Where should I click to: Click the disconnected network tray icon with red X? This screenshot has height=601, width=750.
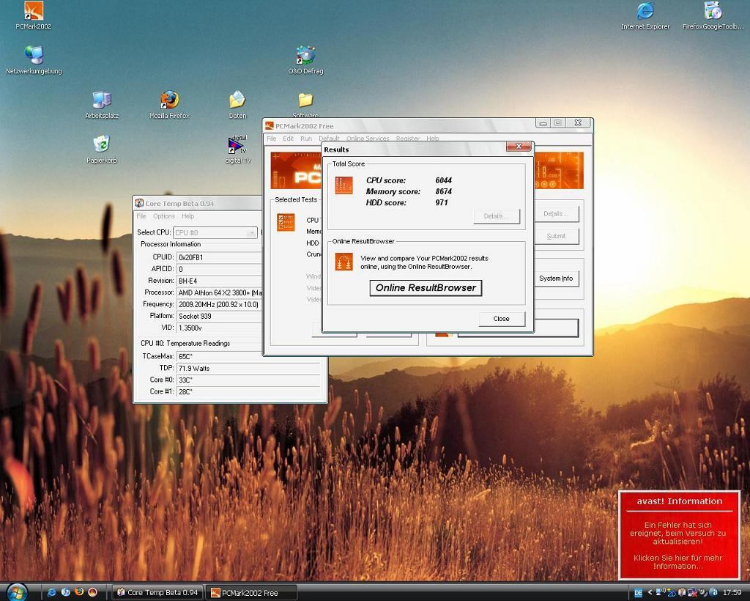(x=691, y=593)
